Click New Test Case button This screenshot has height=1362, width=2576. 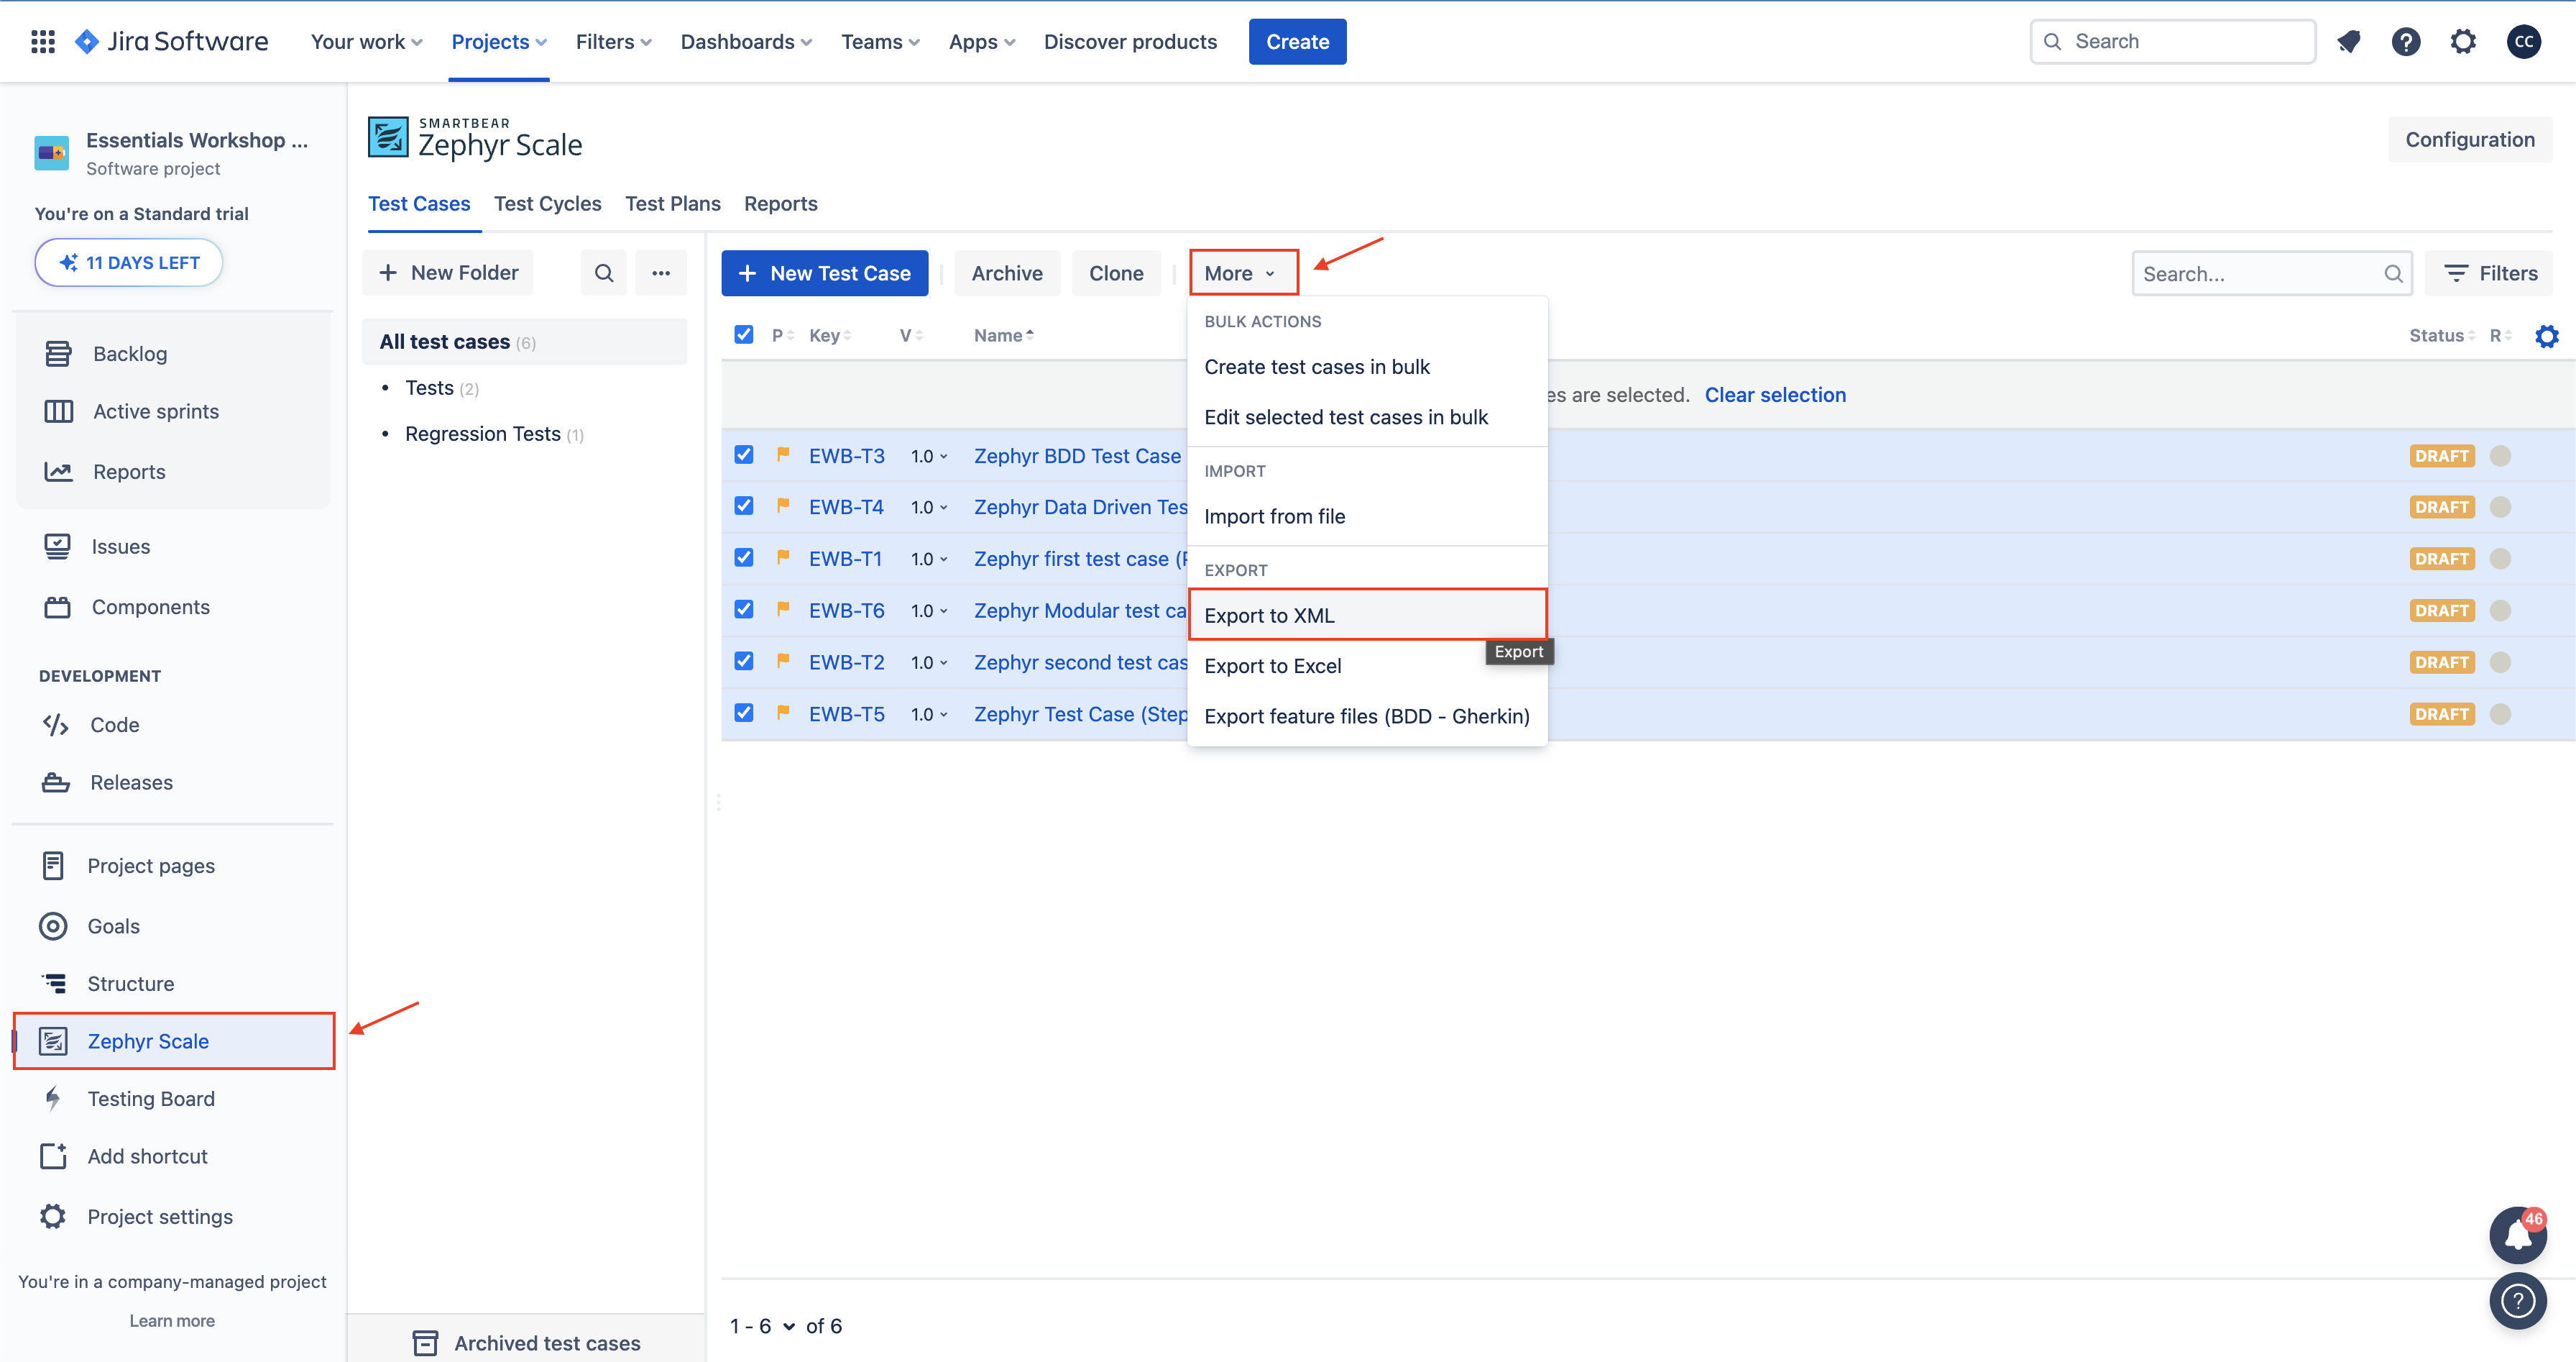click(x=824, y=273)
